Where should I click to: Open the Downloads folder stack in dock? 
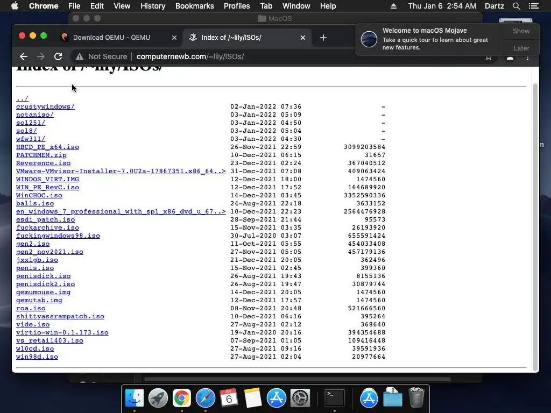tap(392, 397)
